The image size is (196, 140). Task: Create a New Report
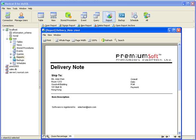click(84, 25)
